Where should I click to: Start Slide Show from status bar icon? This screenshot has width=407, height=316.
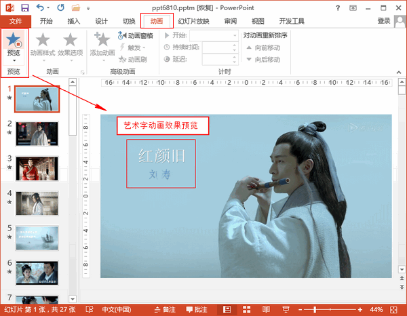[x=286, y=309]
